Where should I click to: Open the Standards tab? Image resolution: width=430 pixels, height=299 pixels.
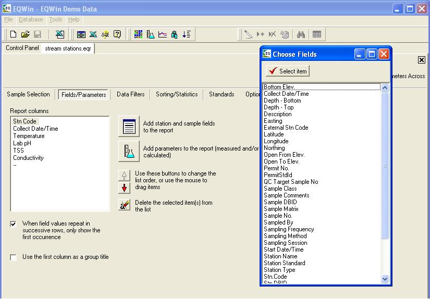point(222,94)
